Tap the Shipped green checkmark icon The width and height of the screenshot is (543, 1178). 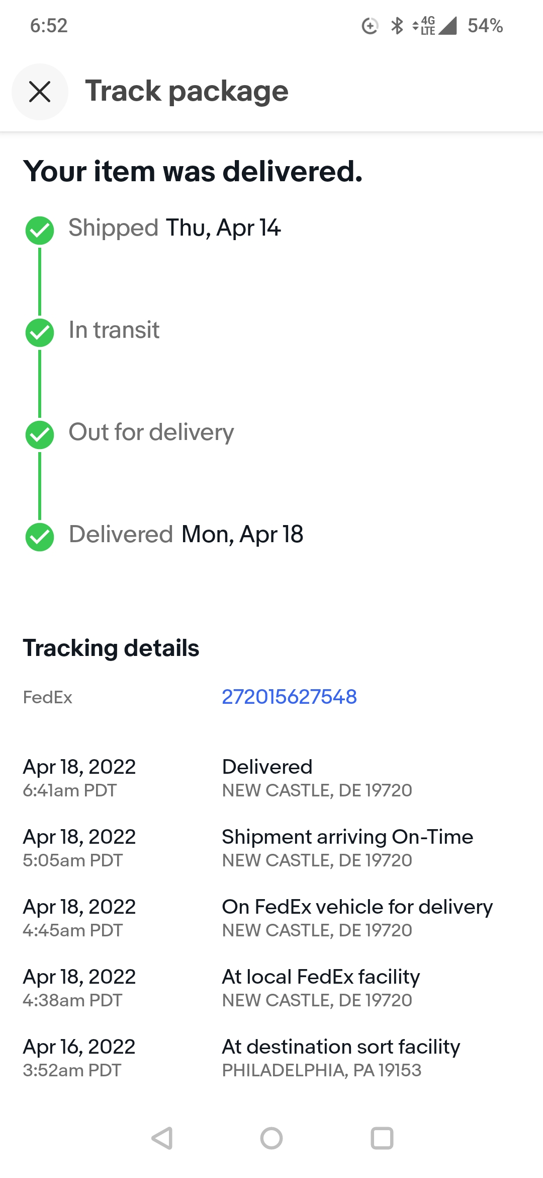coord(40,231)
